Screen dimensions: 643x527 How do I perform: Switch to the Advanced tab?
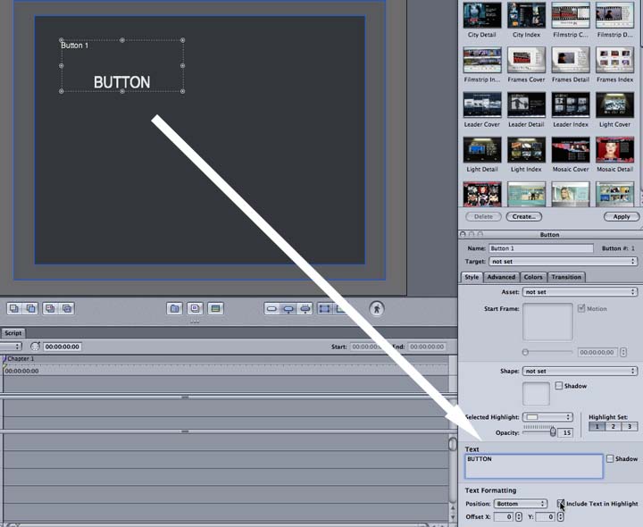pos(501,277)
